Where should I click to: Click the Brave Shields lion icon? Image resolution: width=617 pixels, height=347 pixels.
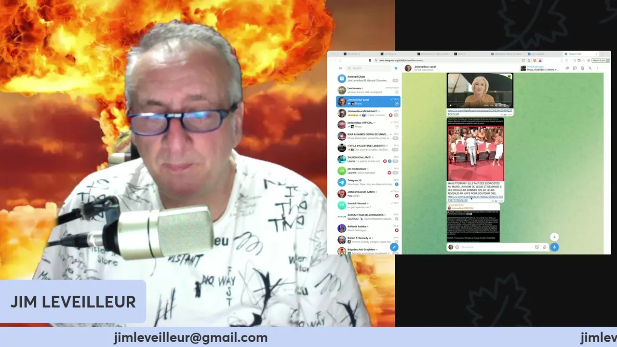535,60
